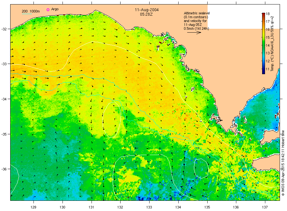Click longitude label '129'
Image resolution: width=287 pixels, height=211 pixels.
point(33,207)
